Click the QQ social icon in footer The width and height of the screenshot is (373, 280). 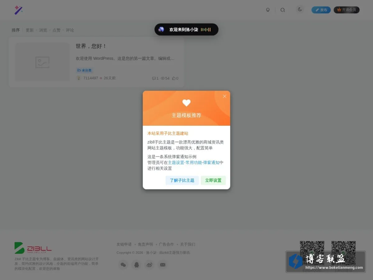coord(136,265)
